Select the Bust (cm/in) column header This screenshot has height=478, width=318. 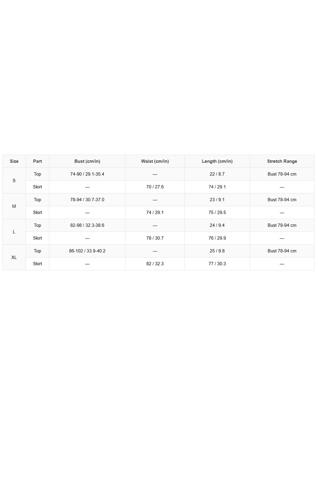[87, 161]
